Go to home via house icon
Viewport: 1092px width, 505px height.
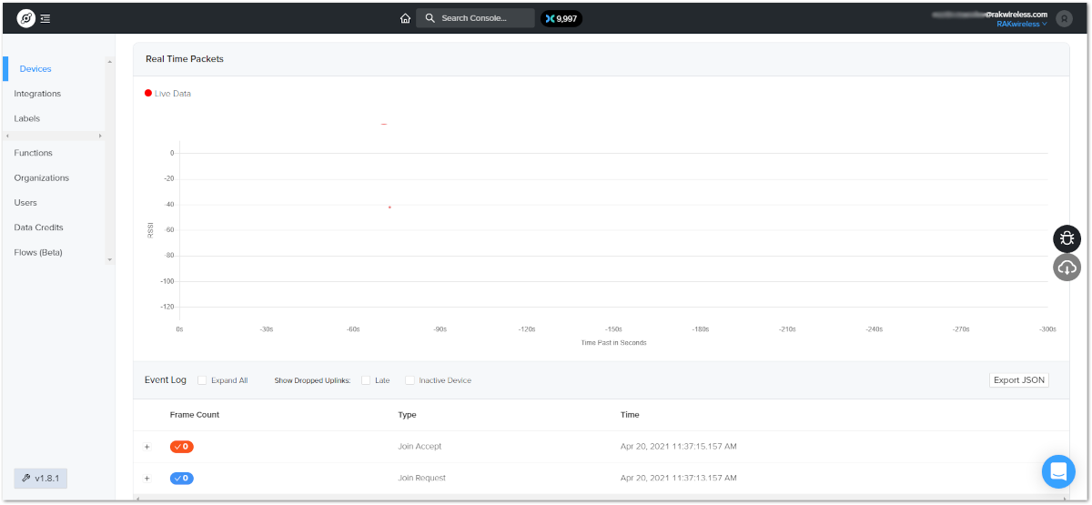point(405,18)
